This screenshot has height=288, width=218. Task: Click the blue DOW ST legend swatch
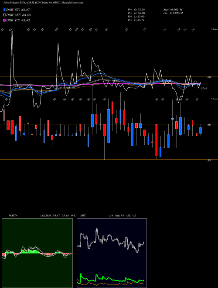tap(5, 10)
